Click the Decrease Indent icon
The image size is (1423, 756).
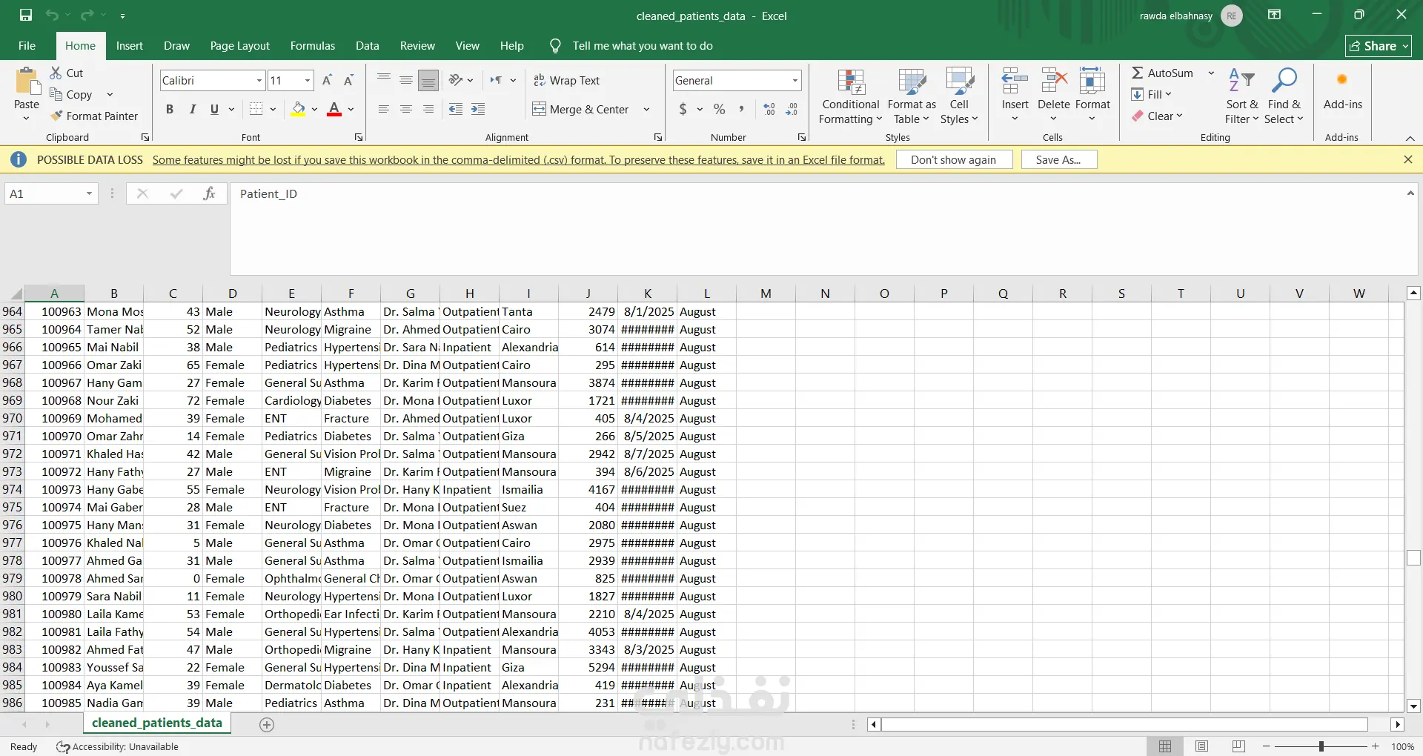pos(456,109)
